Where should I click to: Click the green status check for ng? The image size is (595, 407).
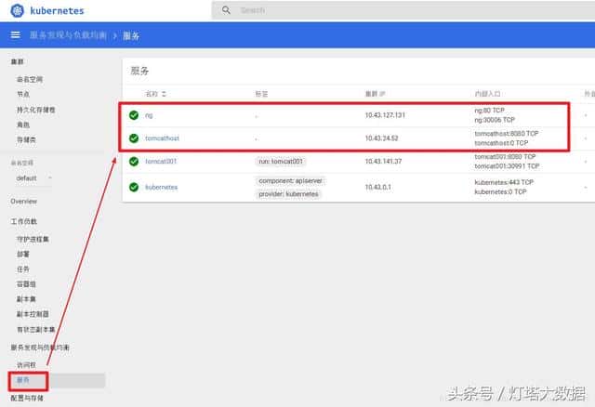[x=134, y=115]
